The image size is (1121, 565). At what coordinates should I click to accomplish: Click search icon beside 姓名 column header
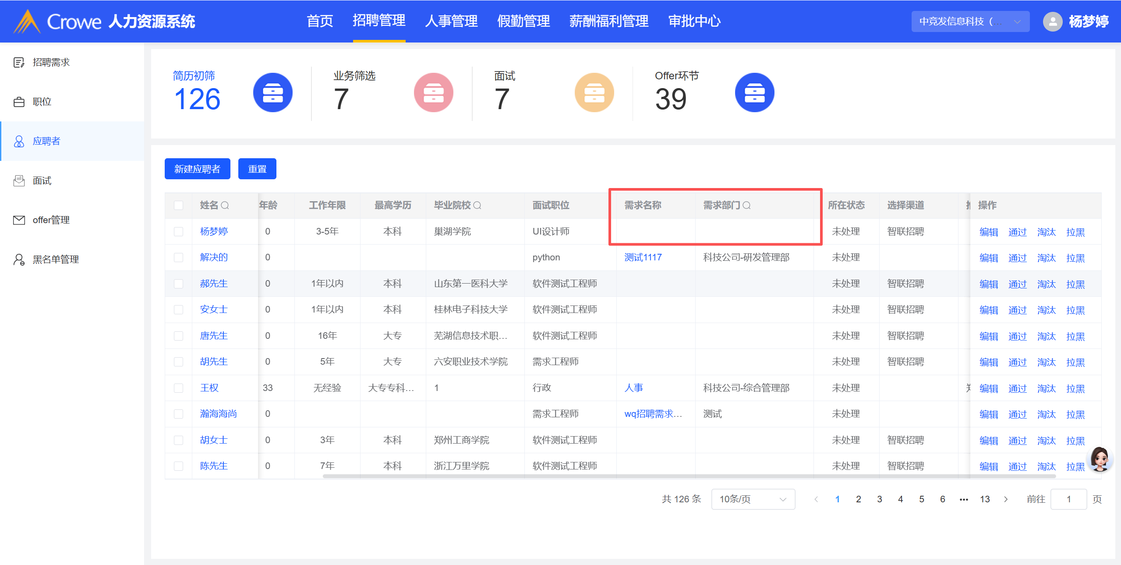click(225, 206)
